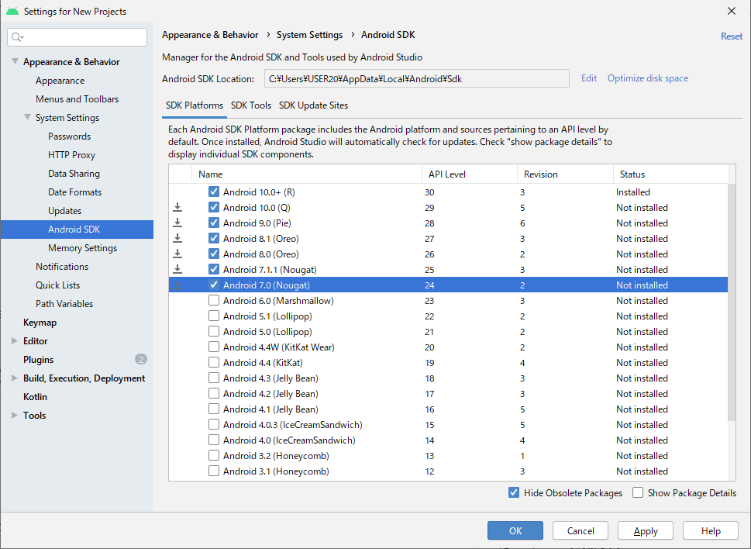
Task: Open Updates settings page
Action: point(64,211)
